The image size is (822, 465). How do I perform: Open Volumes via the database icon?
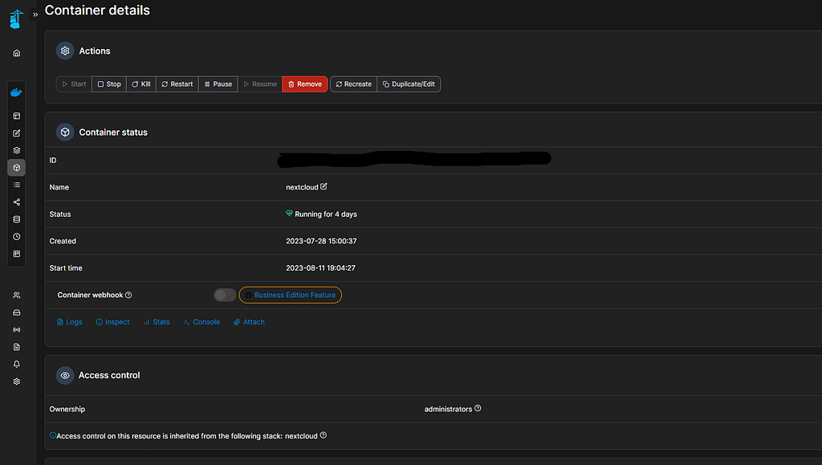tap(17, 219)
